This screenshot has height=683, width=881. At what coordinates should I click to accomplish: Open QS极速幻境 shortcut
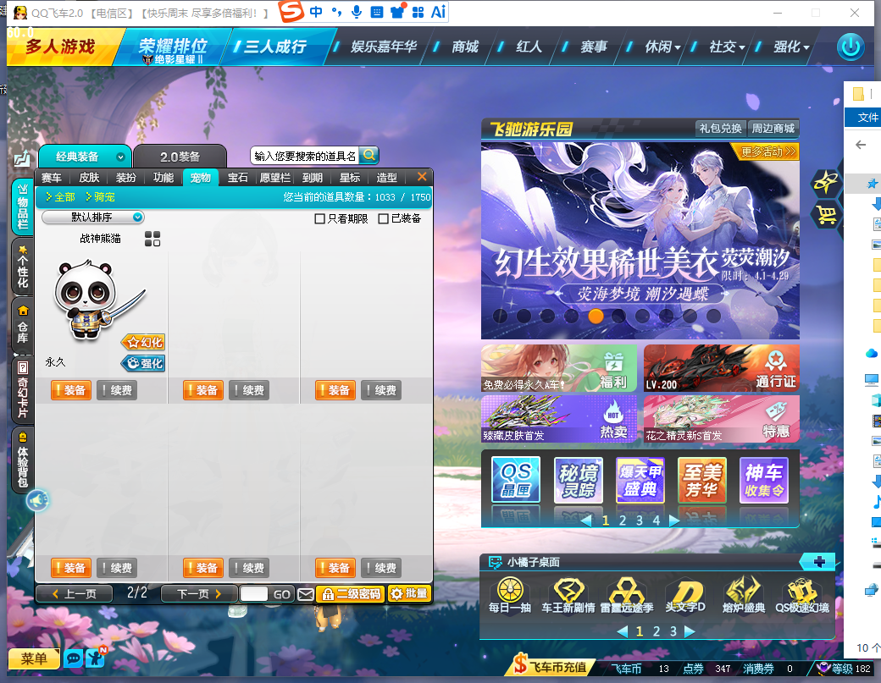click(x=802, y=596)
